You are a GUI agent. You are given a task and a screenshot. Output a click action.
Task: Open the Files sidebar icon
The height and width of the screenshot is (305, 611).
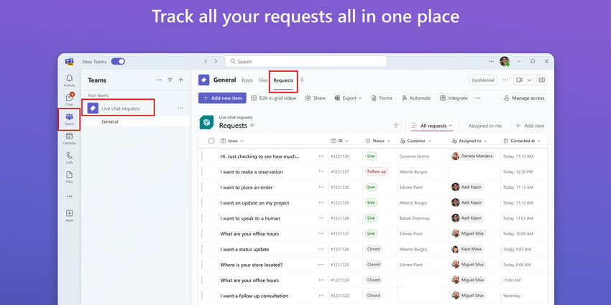pos(69,177)
